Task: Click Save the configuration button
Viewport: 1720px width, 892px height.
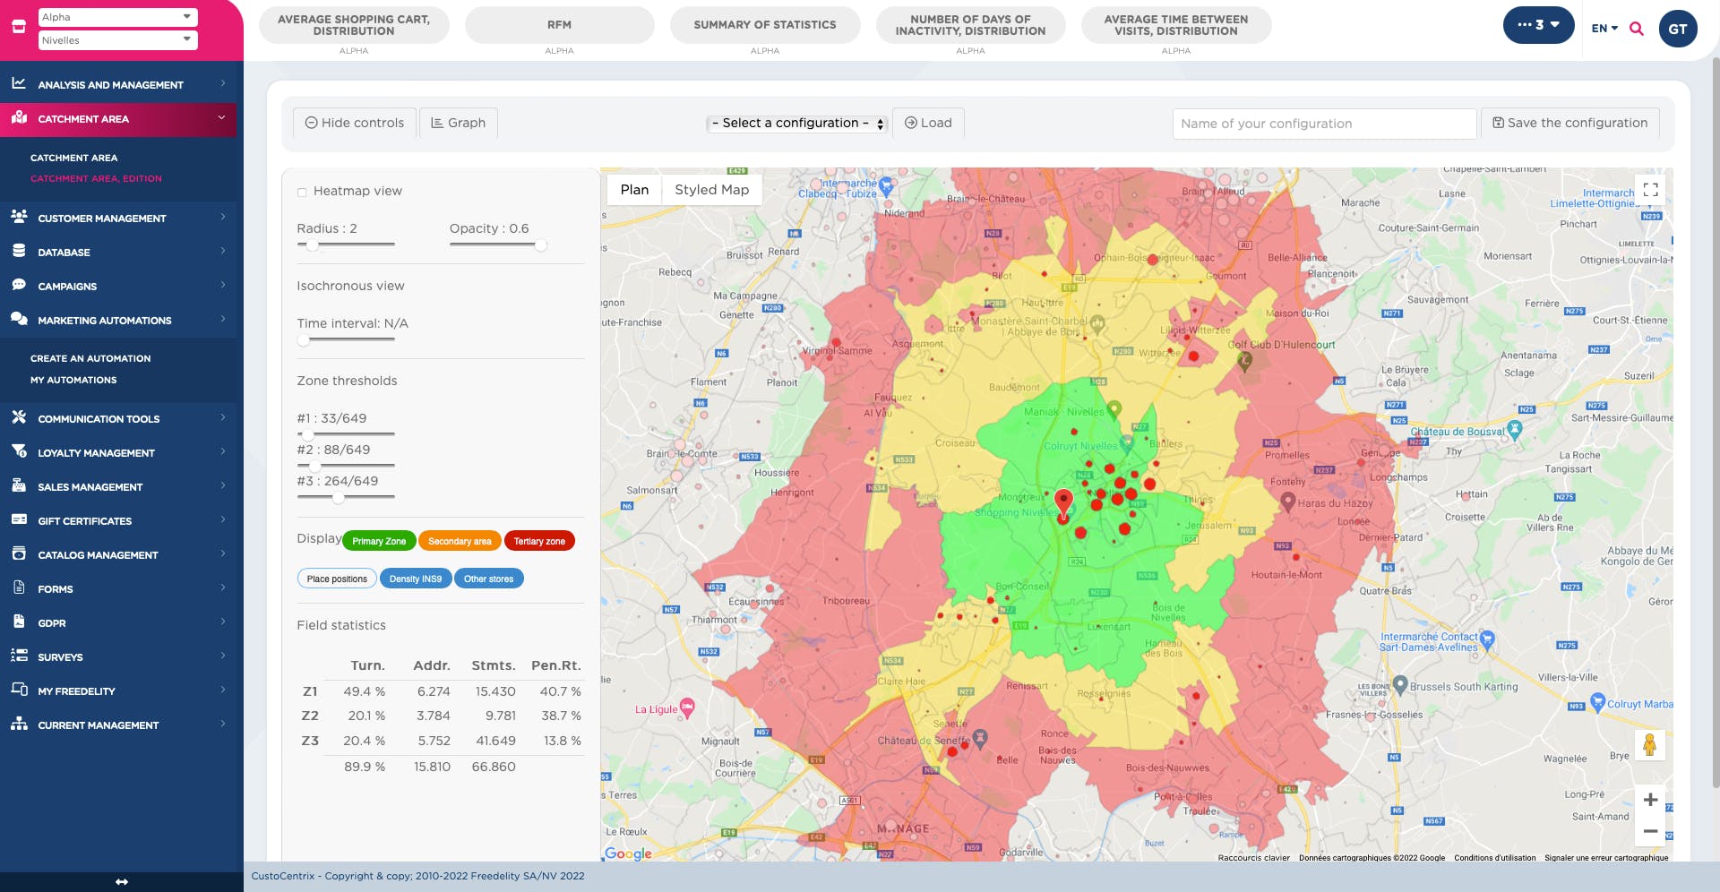Action: (x=1569, y=124)
